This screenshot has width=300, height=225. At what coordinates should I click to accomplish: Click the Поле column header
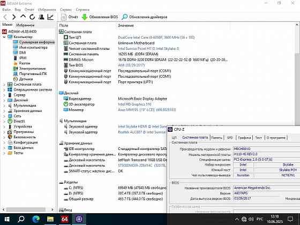pyautogui.click(x=64, y=26)
